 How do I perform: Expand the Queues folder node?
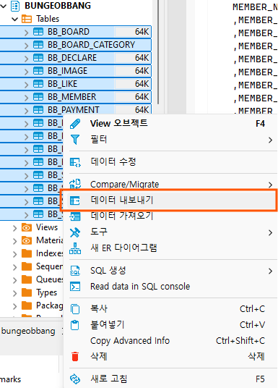click(15, 280)
